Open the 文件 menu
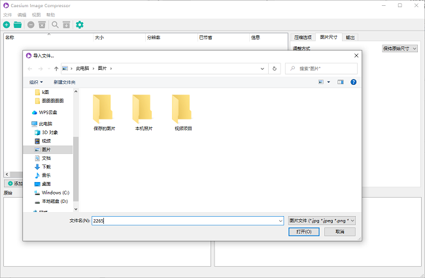This screenshot has height=278, width=425. pyautogui.click(x=8, y=15)
